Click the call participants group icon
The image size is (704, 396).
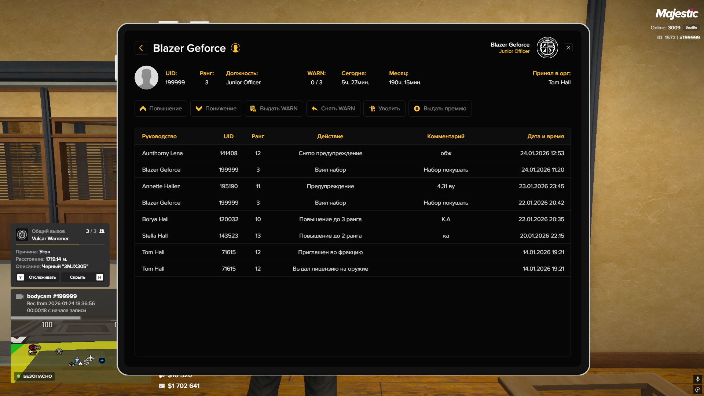[x=102, y=231]
